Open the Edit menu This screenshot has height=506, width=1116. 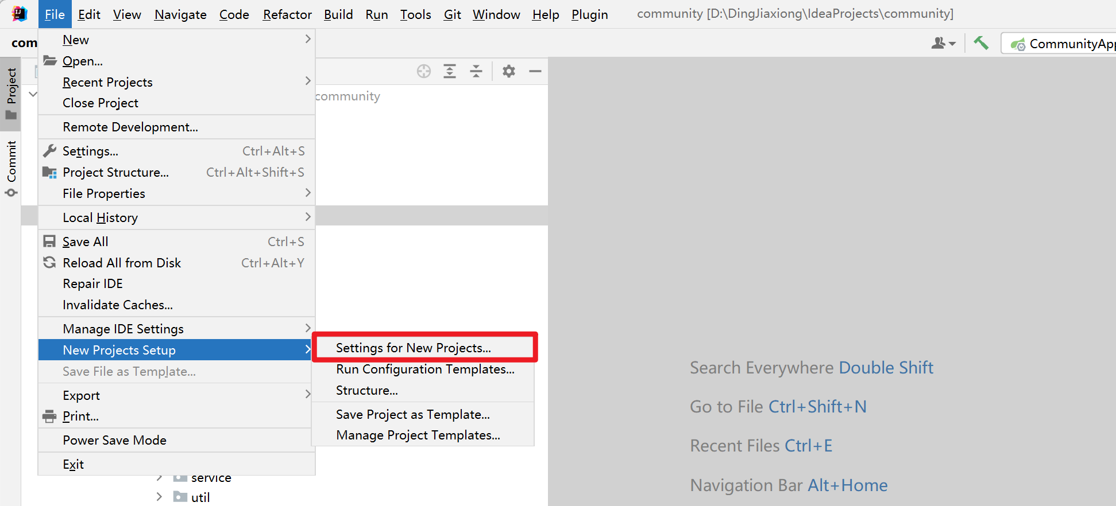tap(89, 14)
